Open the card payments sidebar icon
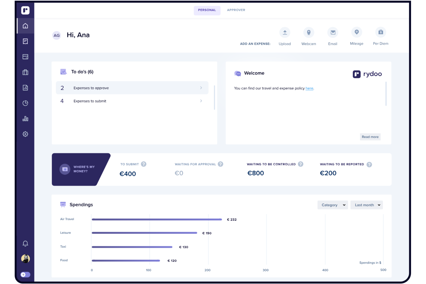 (25, 57)
